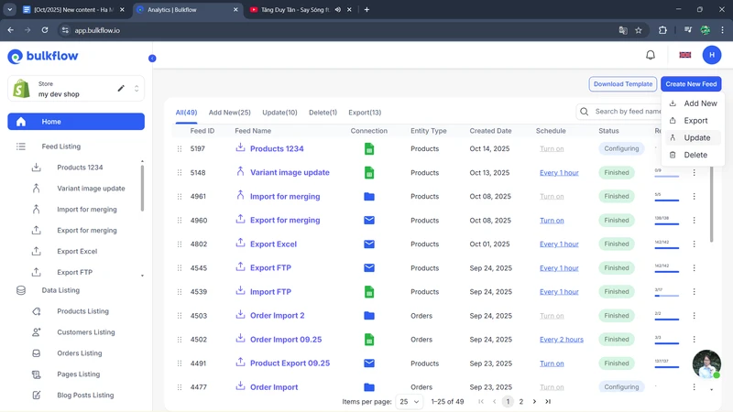Click the bulkflow logo
Viewport: 733px width, 412px height.
[x=43, y=56]
